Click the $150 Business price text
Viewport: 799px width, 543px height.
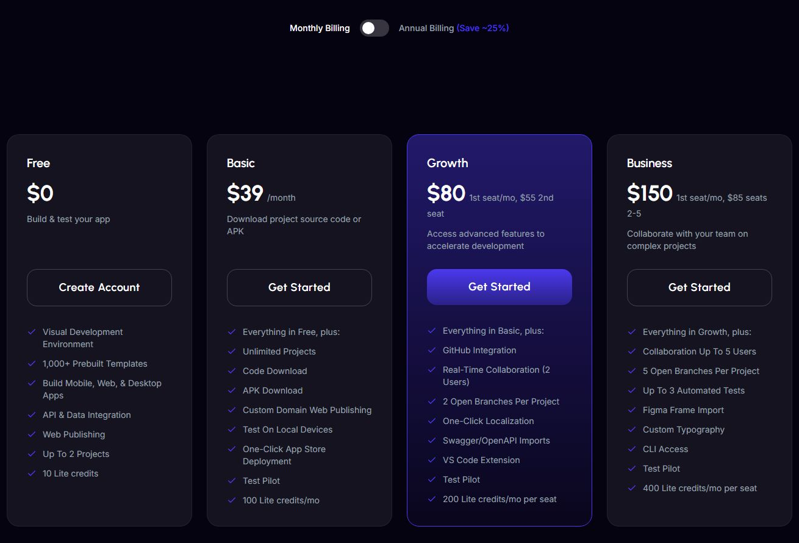click(x=650, y=193)
